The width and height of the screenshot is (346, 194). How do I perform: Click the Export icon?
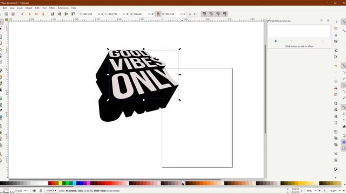coord(336,57)
